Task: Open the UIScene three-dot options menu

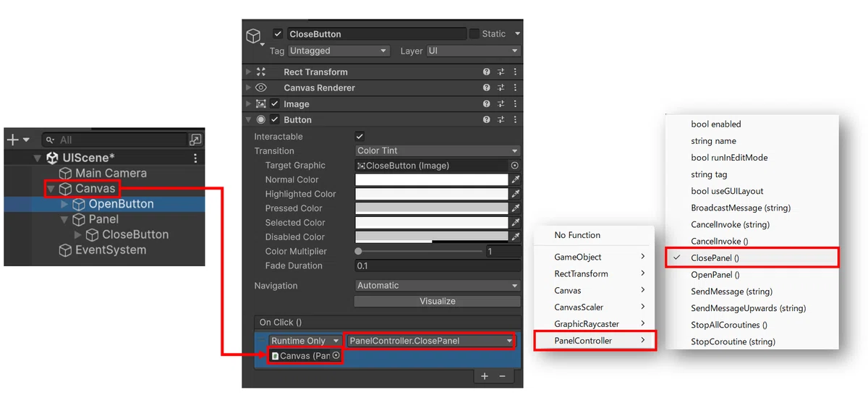Action: click(x=195, y=158)
